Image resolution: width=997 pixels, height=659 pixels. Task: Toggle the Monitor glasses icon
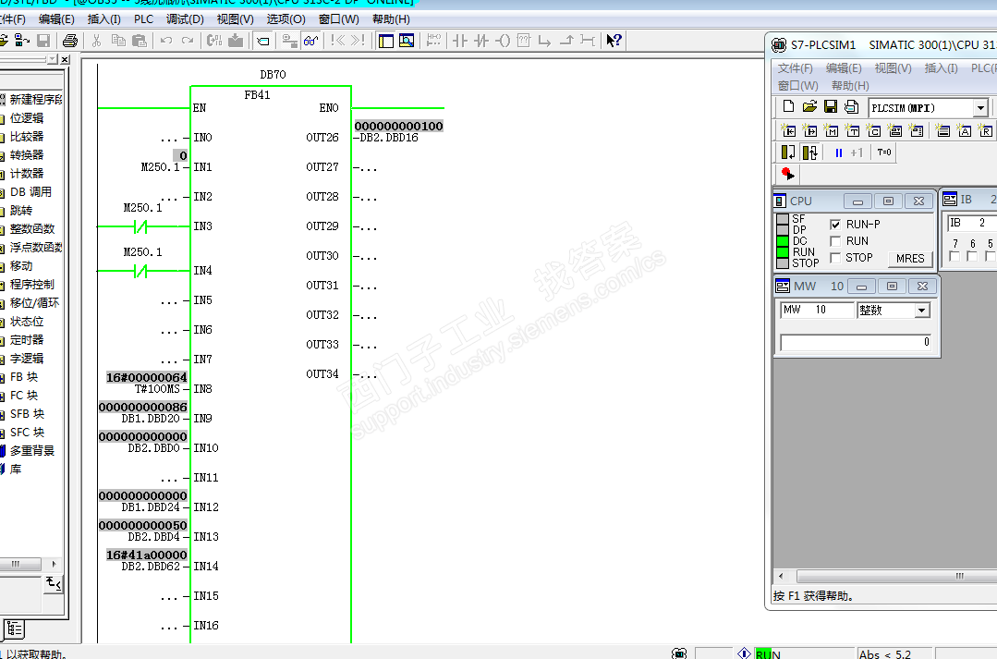pos(310,41)
